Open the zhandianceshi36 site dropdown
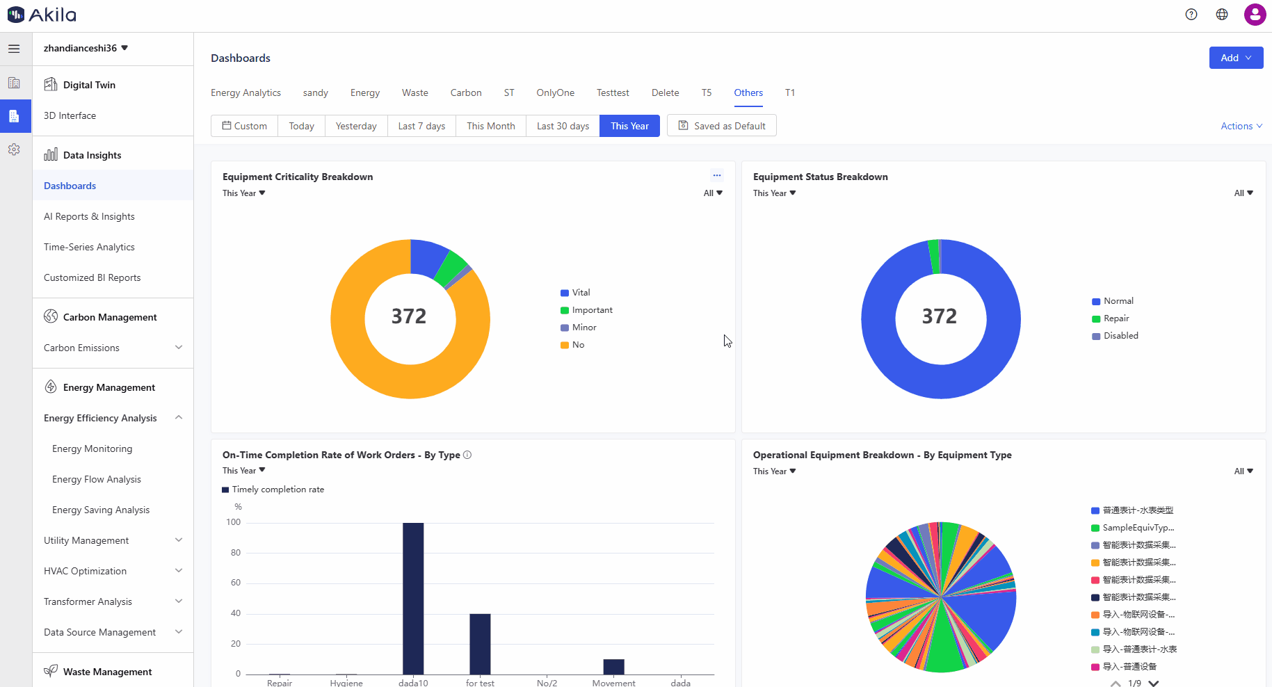1272x687 pixels. [x=86, y=48]
